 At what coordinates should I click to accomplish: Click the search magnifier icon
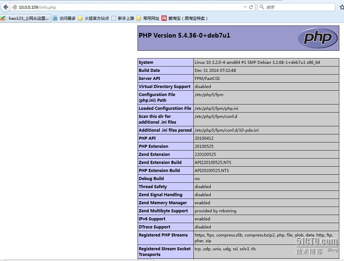click(262, 7)
